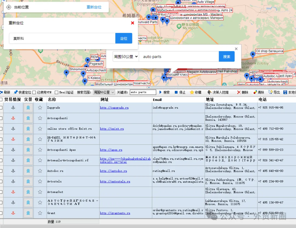296x228 pixels.
Task: Open 决策人挖掘 decision-maker mining tool
Action: (x=218, y=92)
